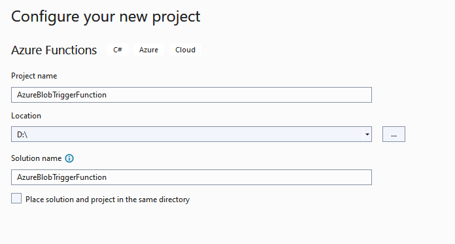The height and width of the screenshot is (244, 455).
Task: Focus the Project name text field
Action: [x=192, y=95]
